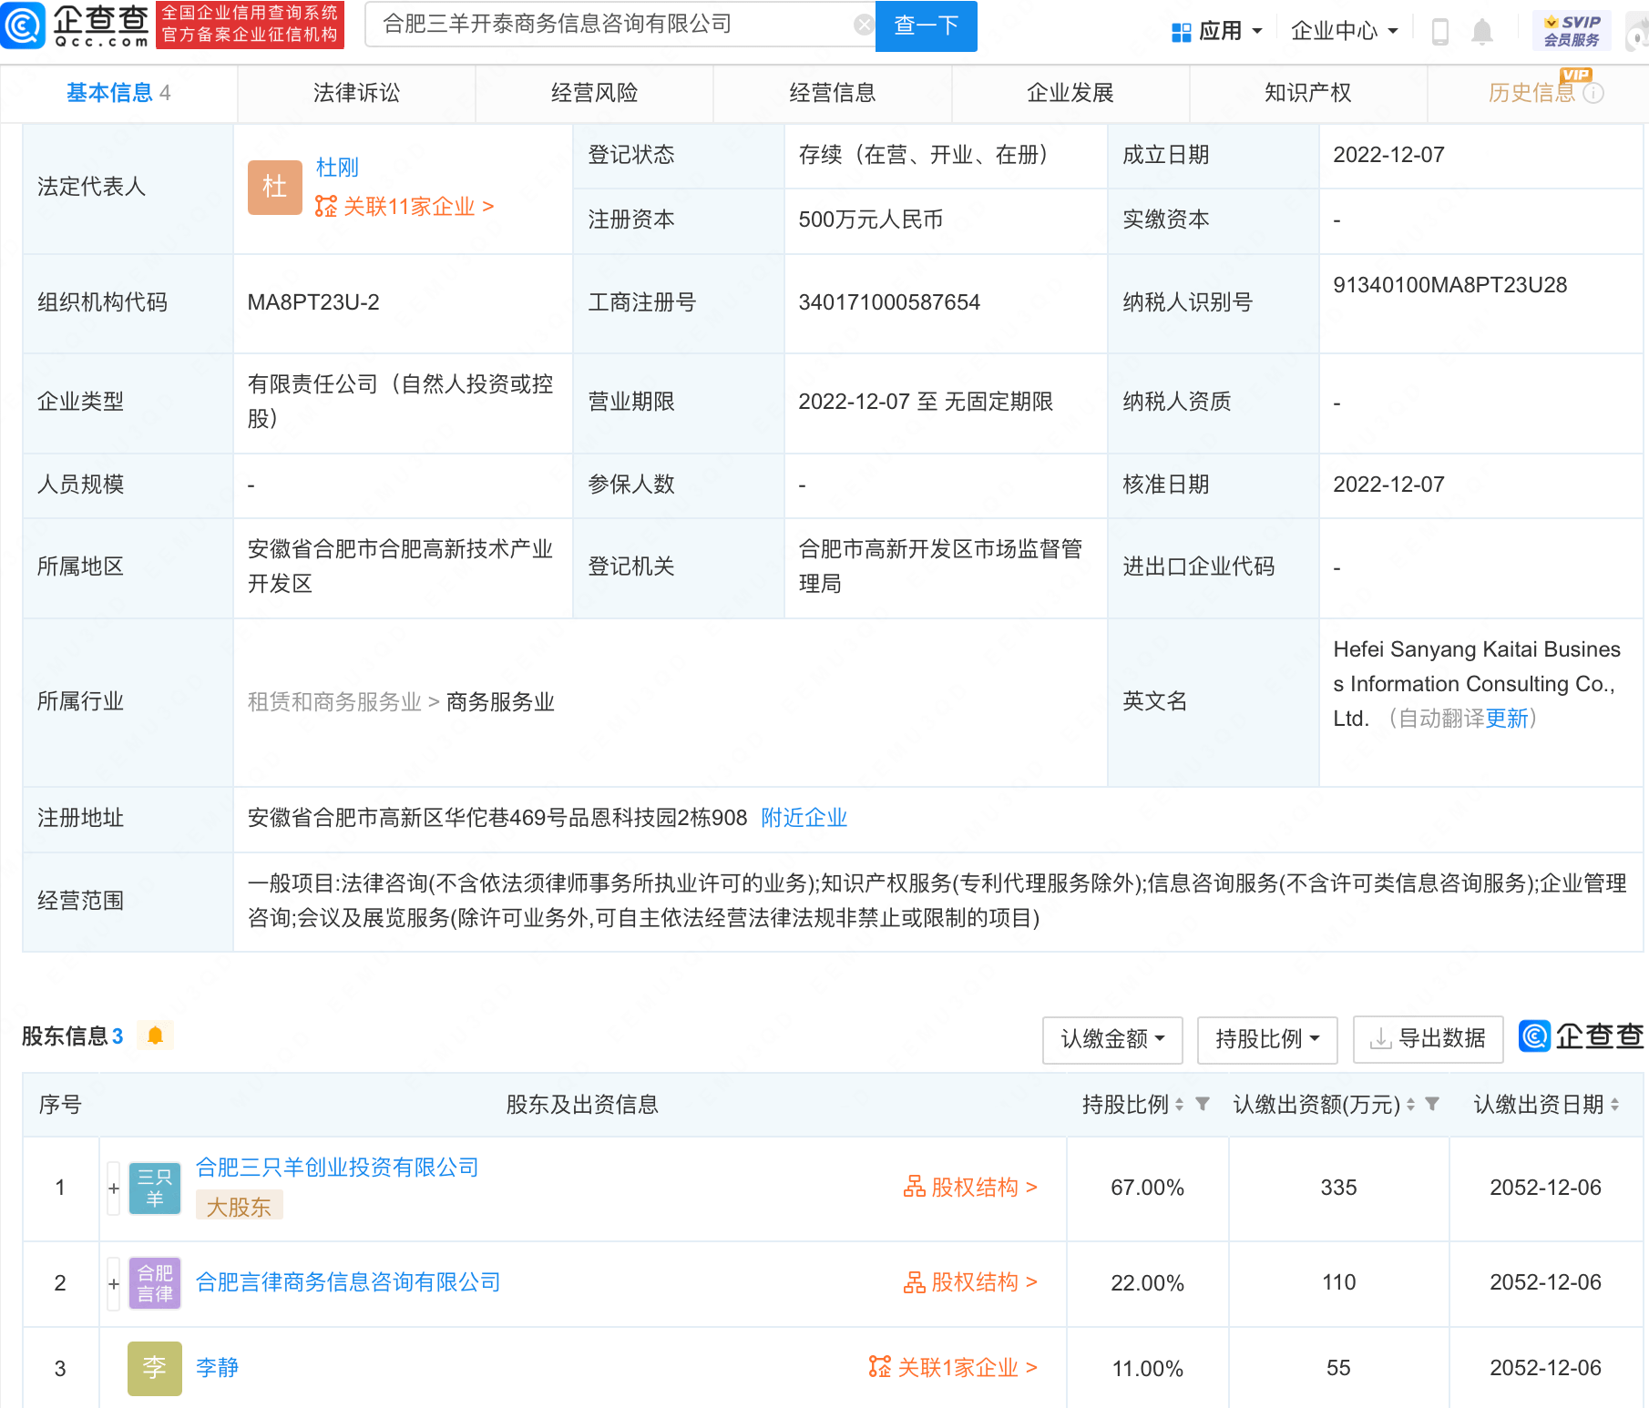Open the 应用 dropdown menu
This screenshot has width=1649, height=1408.
click(x=1217, y=32)
